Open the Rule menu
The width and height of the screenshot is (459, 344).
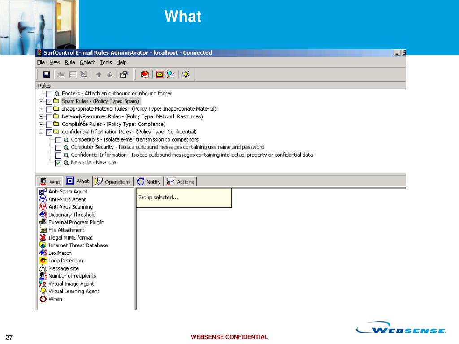click(69, 62)
